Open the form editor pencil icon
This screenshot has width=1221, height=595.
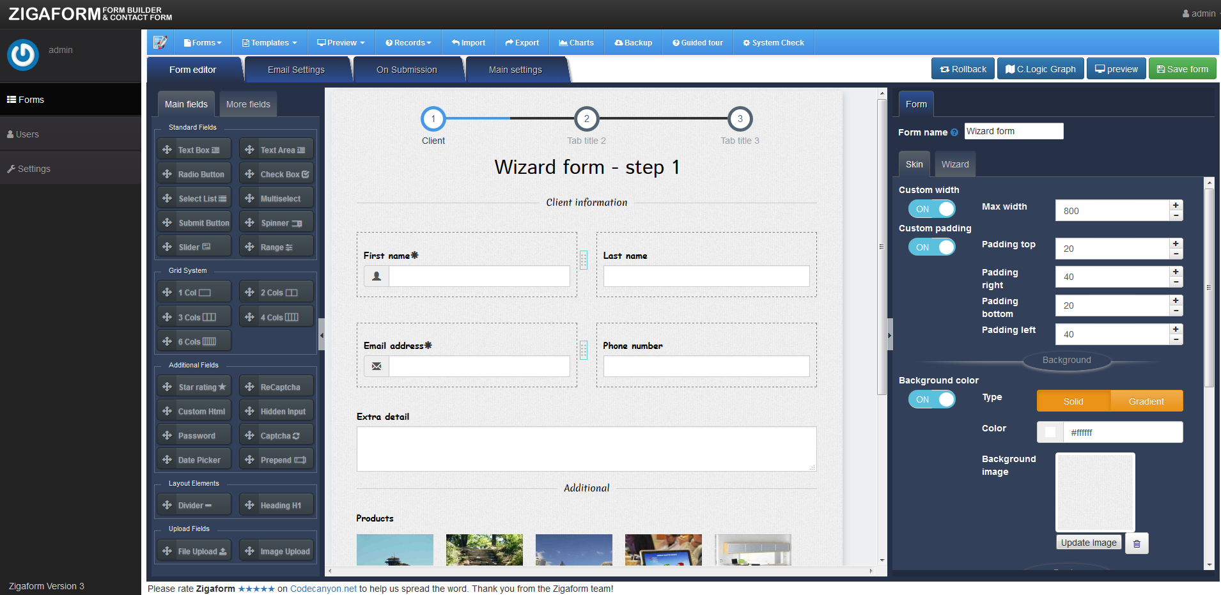pyautogui.click(x=160, y=42)
